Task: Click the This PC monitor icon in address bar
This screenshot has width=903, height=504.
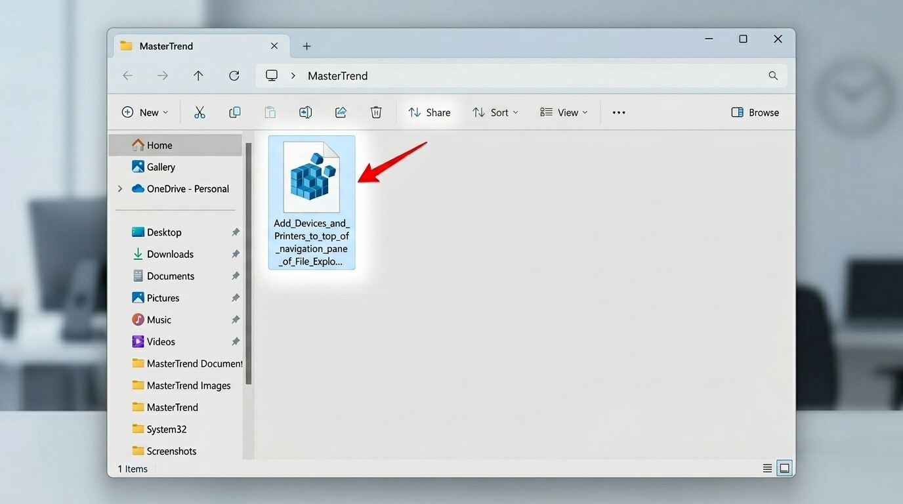Action: (272, 75)
